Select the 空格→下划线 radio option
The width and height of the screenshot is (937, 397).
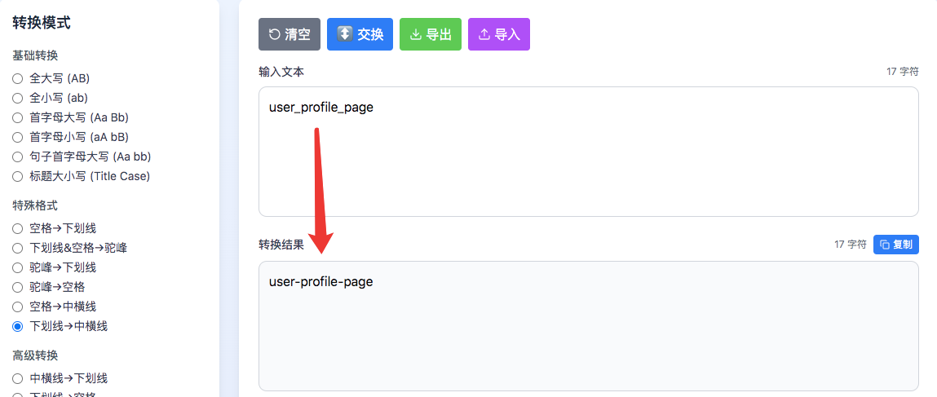pos(17,228)
